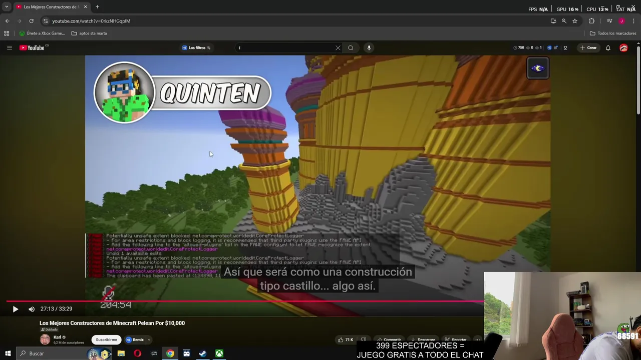Image resolution: width=641 pixels, height=360 pixels.
Task: Open Opera from the taskbar
Action: 137,353
